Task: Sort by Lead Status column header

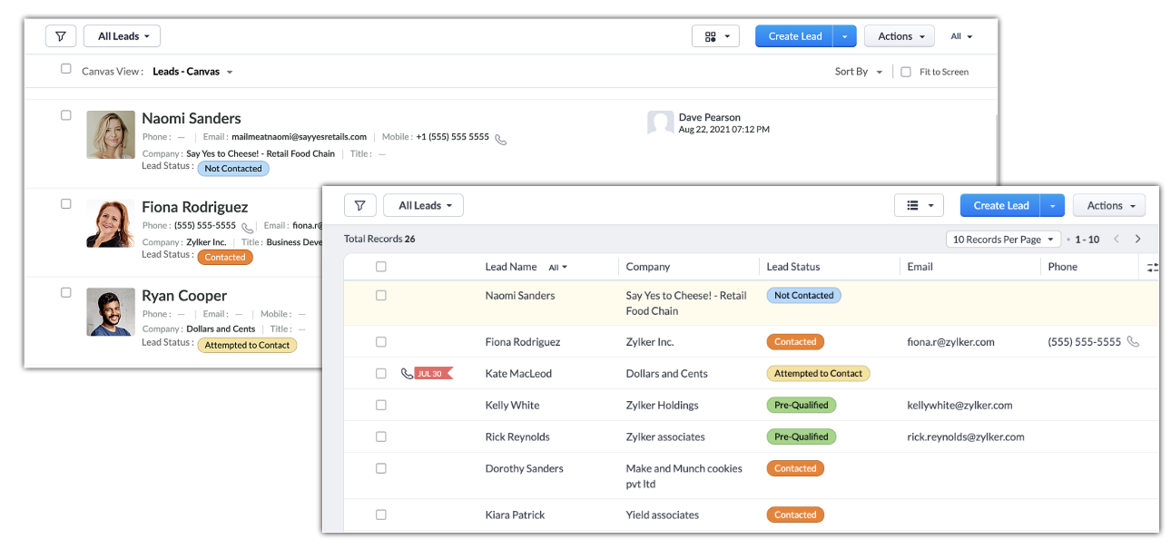Action: pyautogui.click(x=793, y=267)
